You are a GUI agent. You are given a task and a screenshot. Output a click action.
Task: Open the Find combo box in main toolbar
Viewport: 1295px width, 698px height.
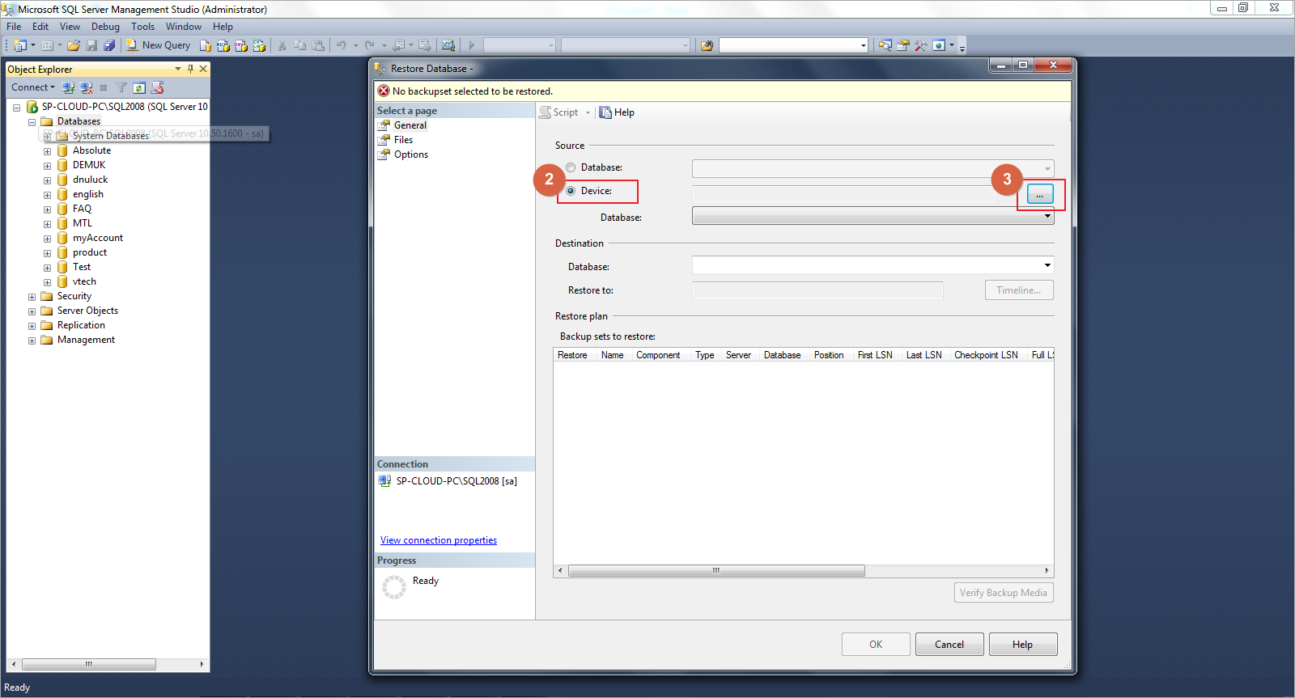point(793,45)
